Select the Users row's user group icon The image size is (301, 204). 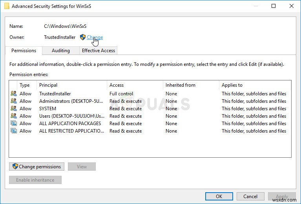pyautogui.click(x=14, y=116)
